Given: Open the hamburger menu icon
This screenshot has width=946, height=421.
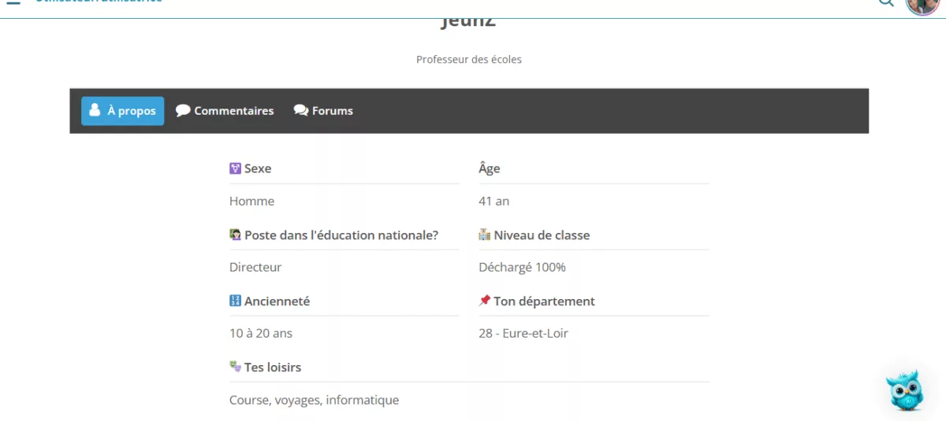Looking at the screenshot, I should pos(13,3).
